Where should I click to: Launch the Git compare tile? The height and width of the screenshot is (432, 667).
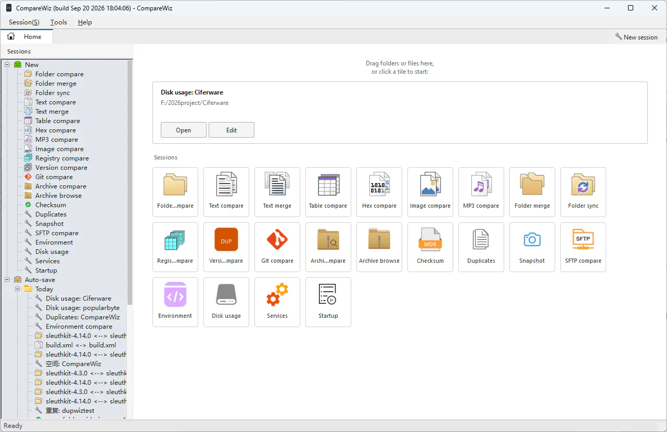coord(277,247)
